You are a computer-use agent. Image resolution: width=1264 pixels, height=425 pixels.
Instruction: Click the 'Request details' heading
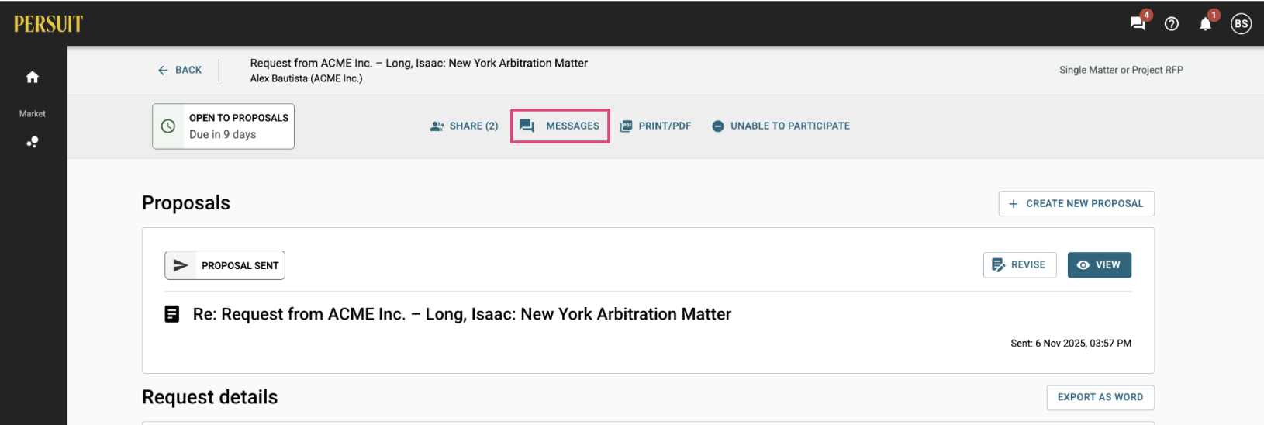pyautogui.click(x=210, y=397)
